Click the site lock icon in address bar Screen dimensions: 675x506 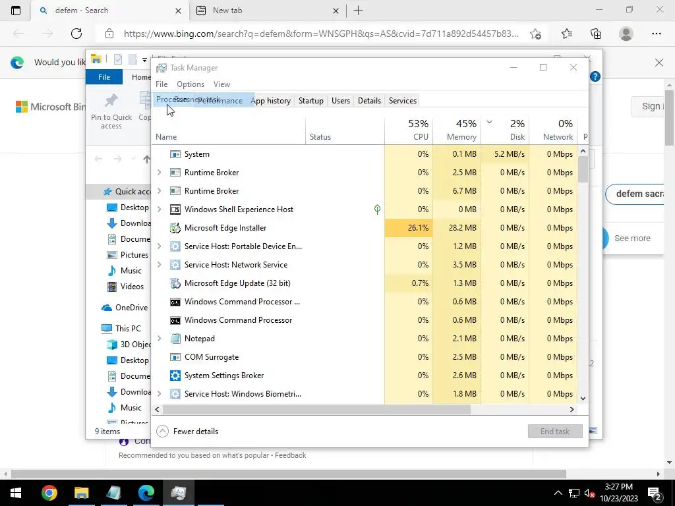click(x=109, y=34)
